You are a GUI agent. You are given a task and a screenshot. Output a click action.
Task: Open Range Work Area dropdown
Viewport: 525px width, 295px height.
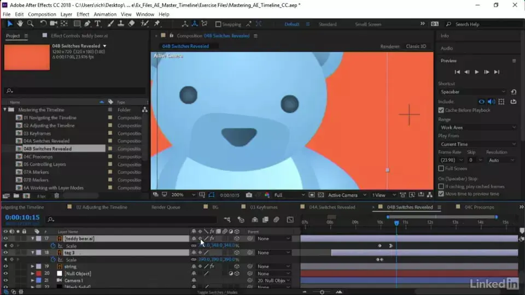(478, 127)
